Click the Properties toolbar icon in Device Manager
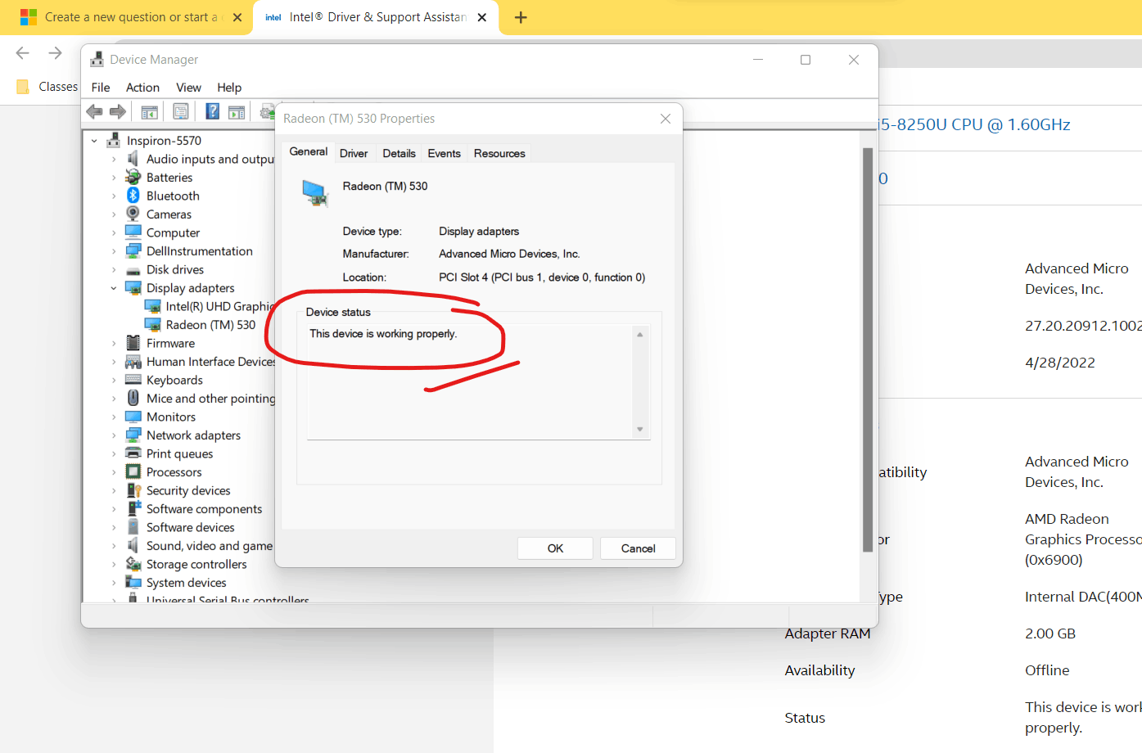Screen dimensions: 1142x753 pyautogui.click(x=181, y=112)
